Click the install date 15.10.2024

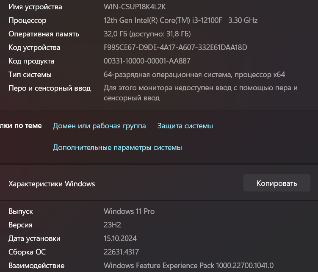click(120, 238)
